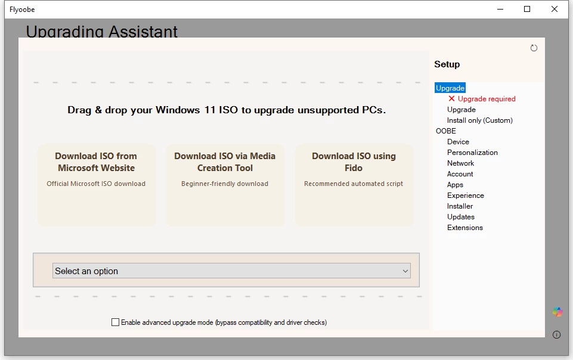
Task: Open the Apps section
Action: coord(455,185)
